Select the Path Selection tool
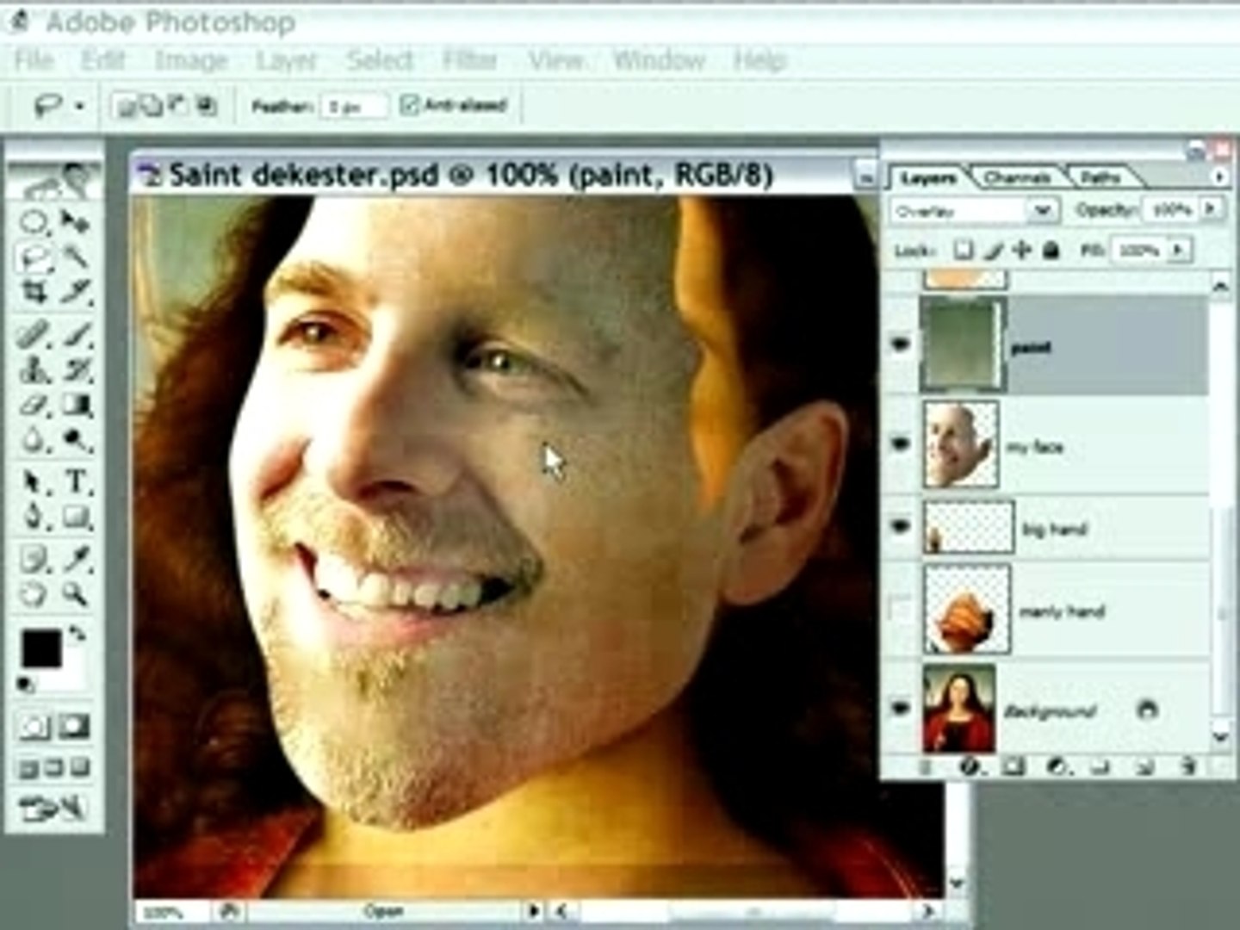The image size is (1240, 930). (x=34, y=480)
